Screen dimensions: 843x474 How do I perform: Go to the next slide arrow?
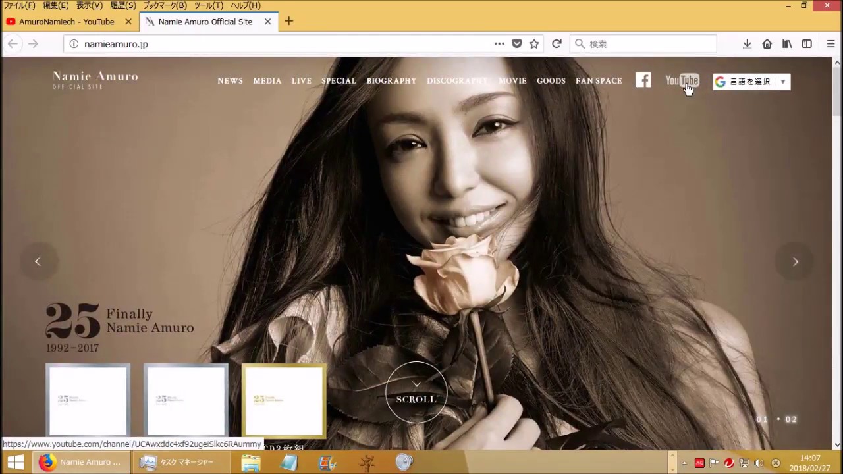(795, 261)
